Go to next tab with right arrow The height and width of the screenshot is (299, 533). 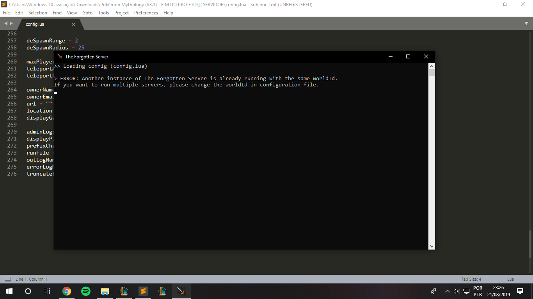coord(11,23)
